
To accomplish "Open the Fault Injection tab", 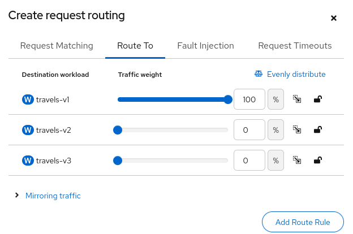I will (205, 46).
